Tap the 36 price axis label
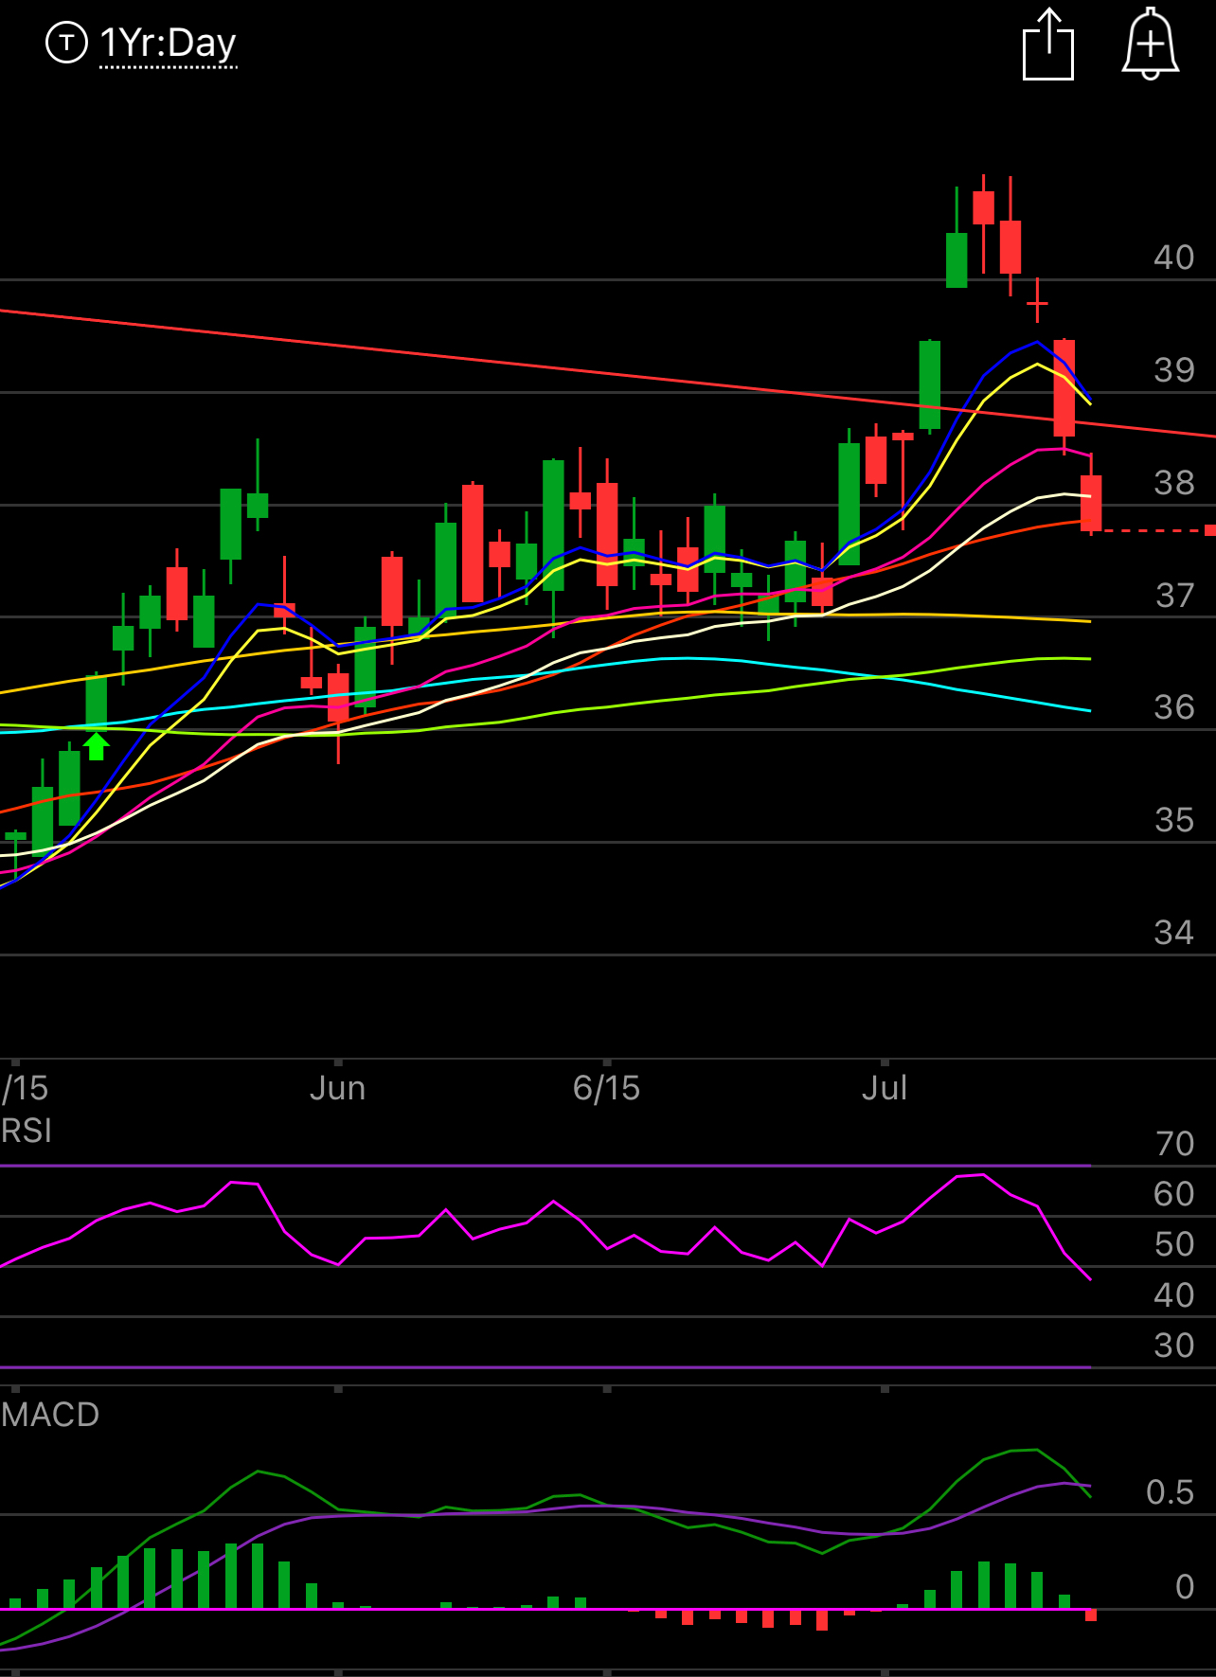Viewport: 1216px width, 1677px height. coord(1174,707)
